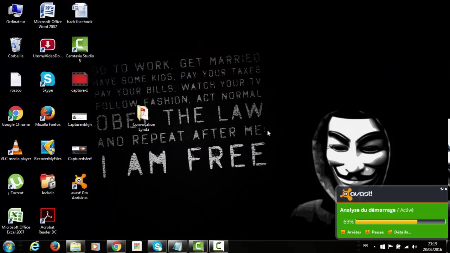This screenshot has width=450, height=253.
Task: Click the Avast scan progress bar
Action: 400,222
